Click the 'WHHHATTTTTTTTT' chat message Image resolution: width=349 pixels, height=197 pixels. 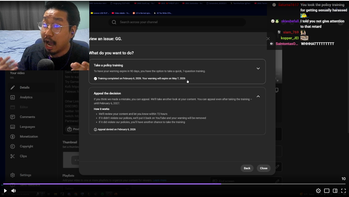(318, 44)
